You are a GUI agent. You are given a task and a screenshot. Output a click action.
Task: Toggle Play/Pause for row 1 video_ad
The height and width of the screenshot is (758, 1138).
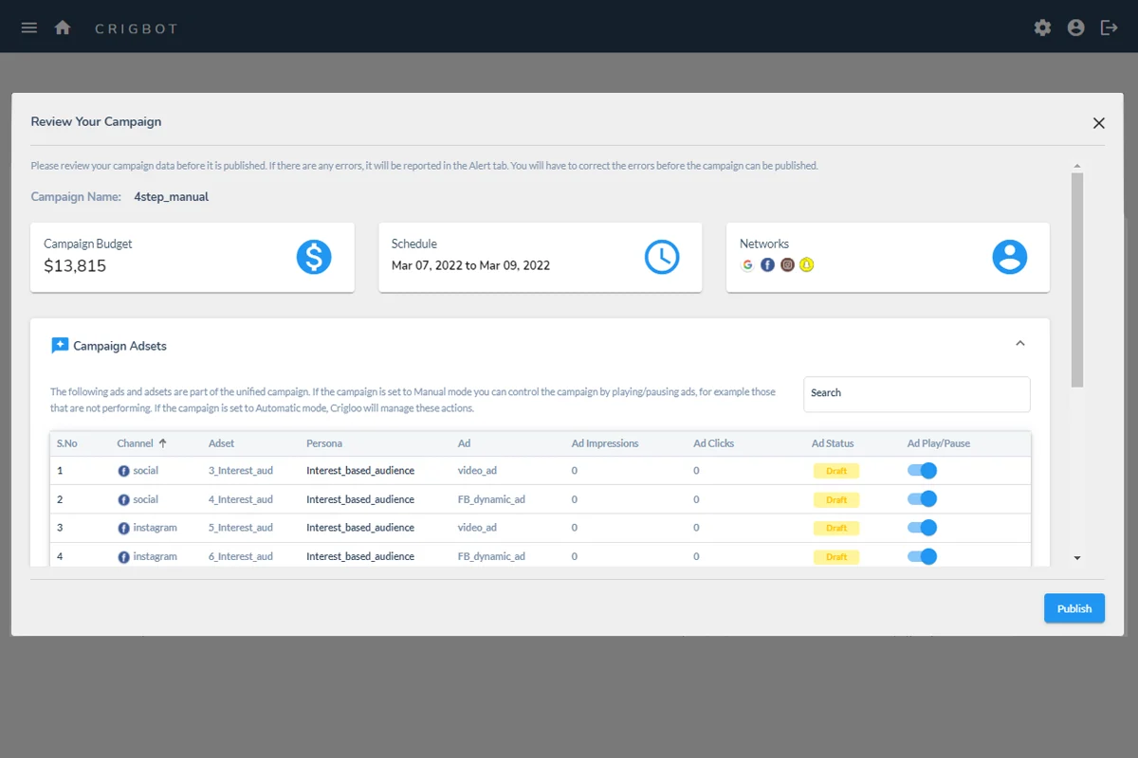tap(922, 471)
